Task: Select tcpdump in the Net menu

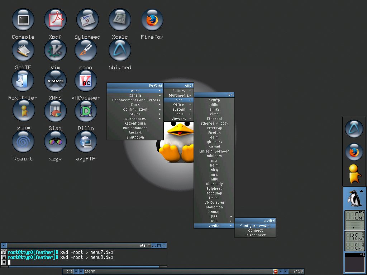Action: [x=214, y=193]
